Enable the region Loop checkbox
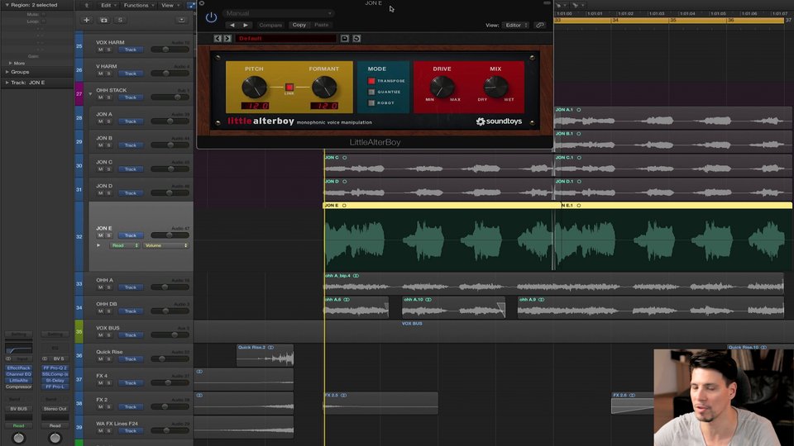794x446 pixels. 44,21
